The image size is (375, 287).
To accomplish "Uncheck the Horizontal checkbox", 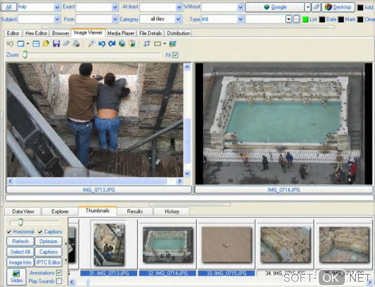I will (9, 232).
